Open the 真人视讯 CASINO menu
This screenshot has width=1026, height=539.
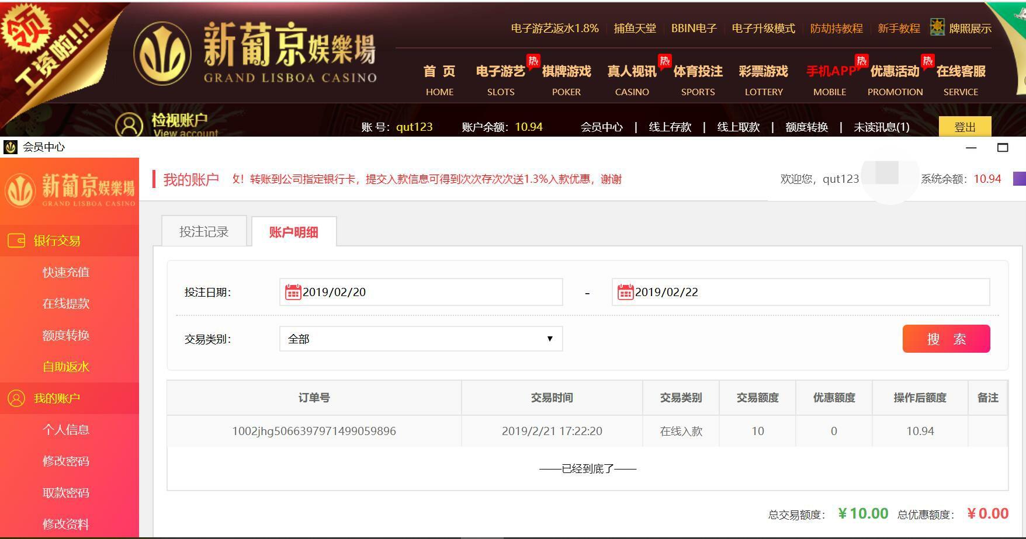pos(632,80)
